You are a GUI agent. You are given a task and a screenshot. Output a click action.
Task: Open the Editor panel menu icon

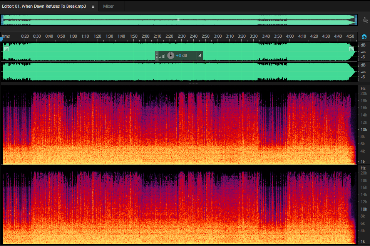click(x=93, y=7)
